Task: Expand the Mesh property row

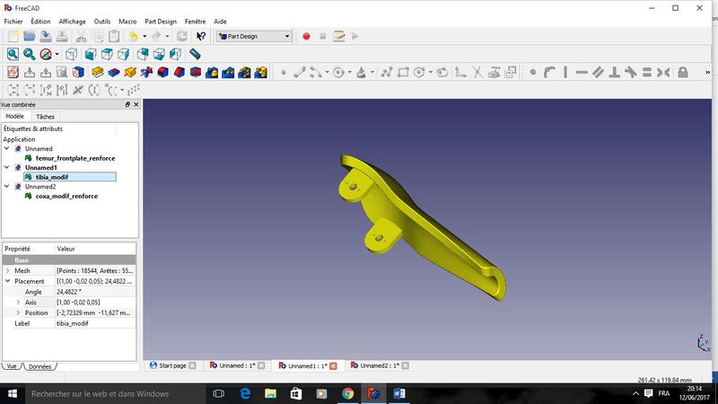Action: point(8,270)
